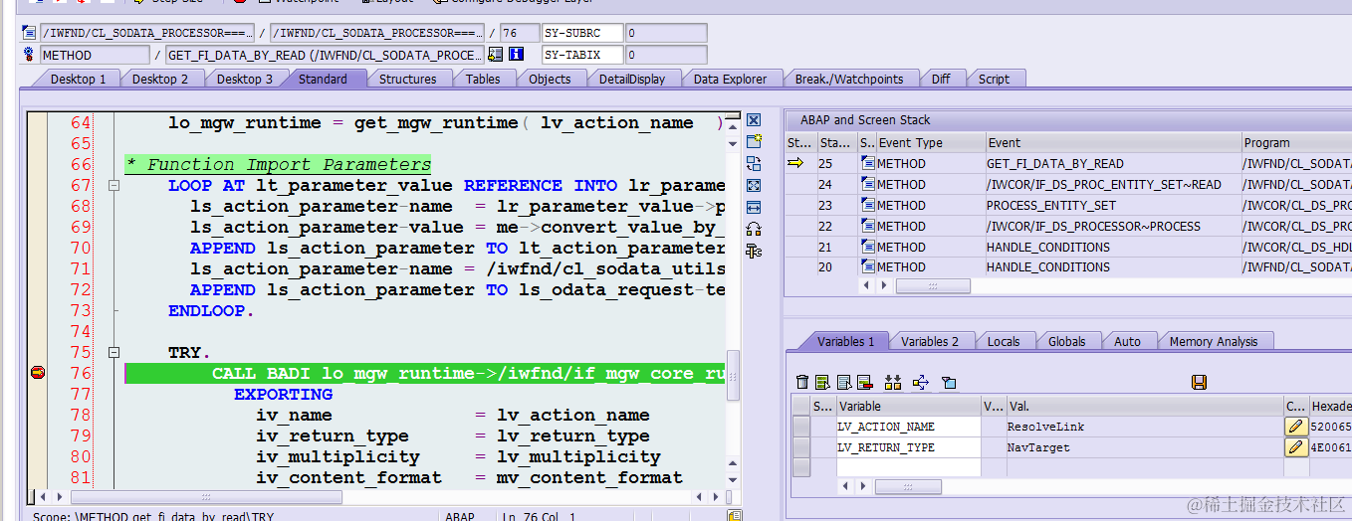Delete selected variables with trash icon
The width and height of the screenshot is (1352, 521).
click(803, 382)
